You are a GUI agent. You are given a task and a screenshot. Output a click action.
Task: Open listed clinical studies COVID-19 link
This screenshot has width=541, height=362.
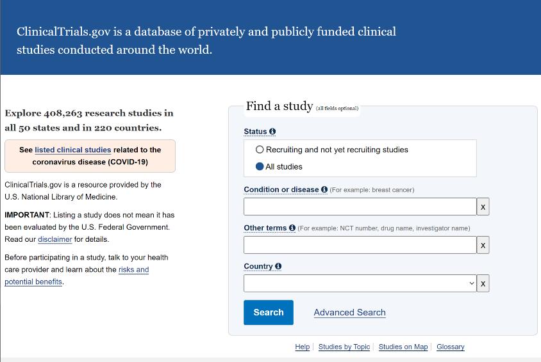tap(72, 150)
